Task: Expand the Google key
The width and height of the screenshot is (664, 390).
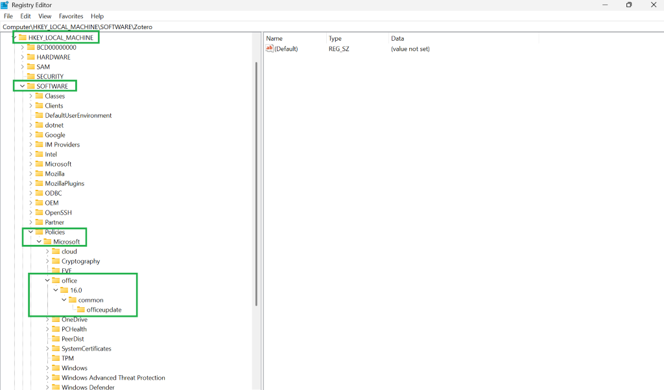Action: coord(30,135)
